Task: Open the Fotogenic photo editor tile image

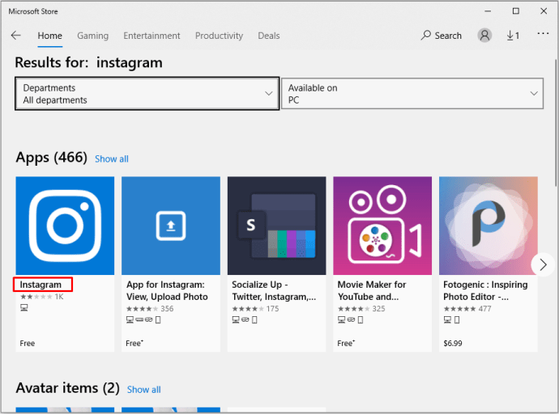Action: (489, 226)
